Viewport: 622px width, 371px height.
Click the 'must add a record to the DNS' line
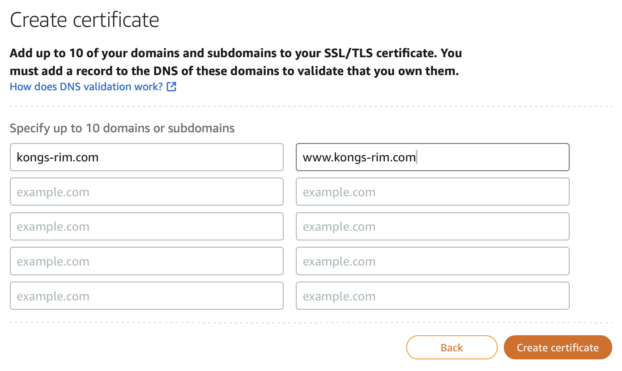(x=234, y=71)
